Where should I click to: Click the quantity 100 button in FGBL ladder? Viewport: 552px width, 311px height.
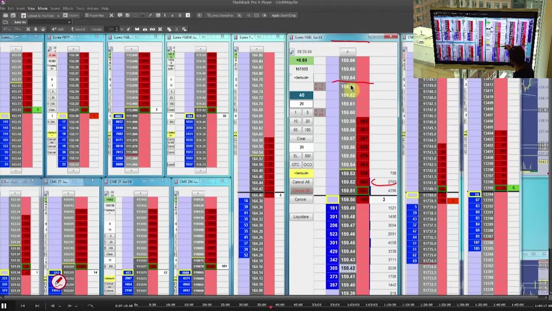click(307, 130)
